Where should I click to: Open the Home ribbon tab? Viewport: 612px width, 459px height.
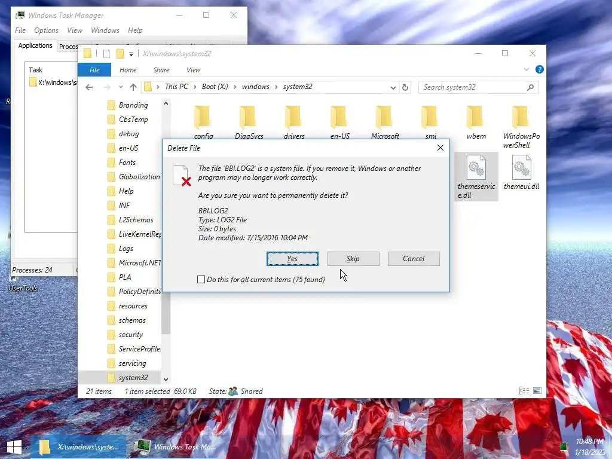[128, 70]
